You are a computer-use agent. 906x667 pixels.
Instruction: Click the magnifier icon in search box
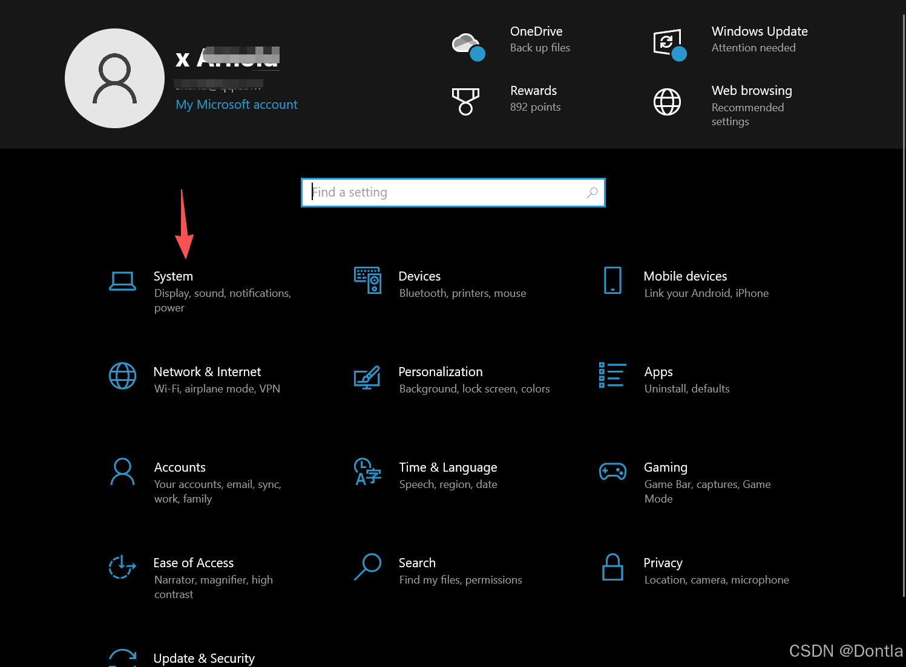[x=592, y=192]
